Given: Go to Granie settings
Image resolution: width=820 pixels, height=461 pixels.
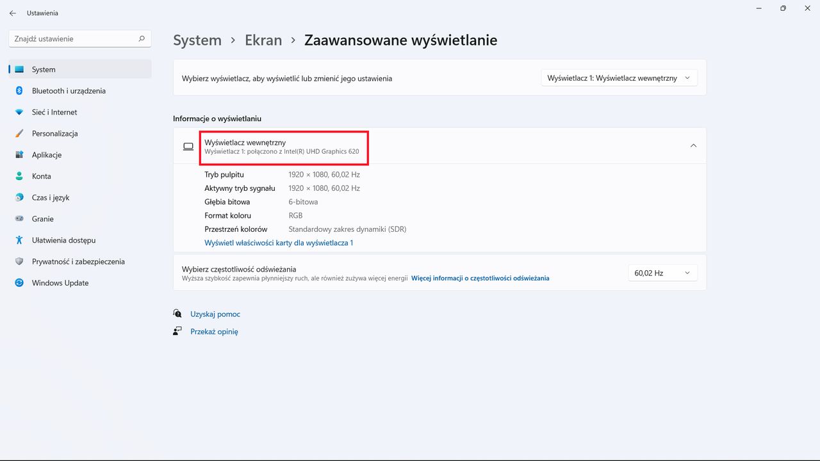Looking at the screenshot, I should pos(42,218).
